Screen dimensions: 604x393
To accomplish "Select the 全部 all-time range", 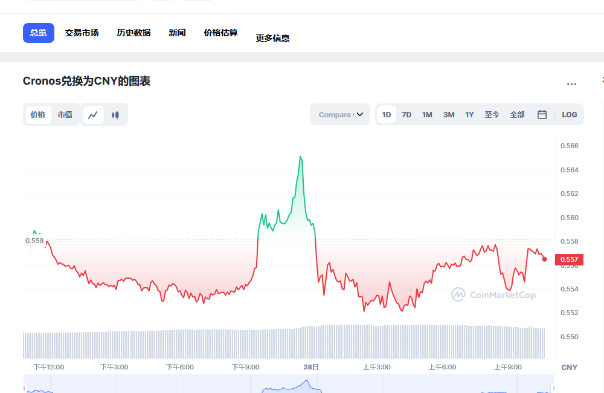I will [518, 114].
